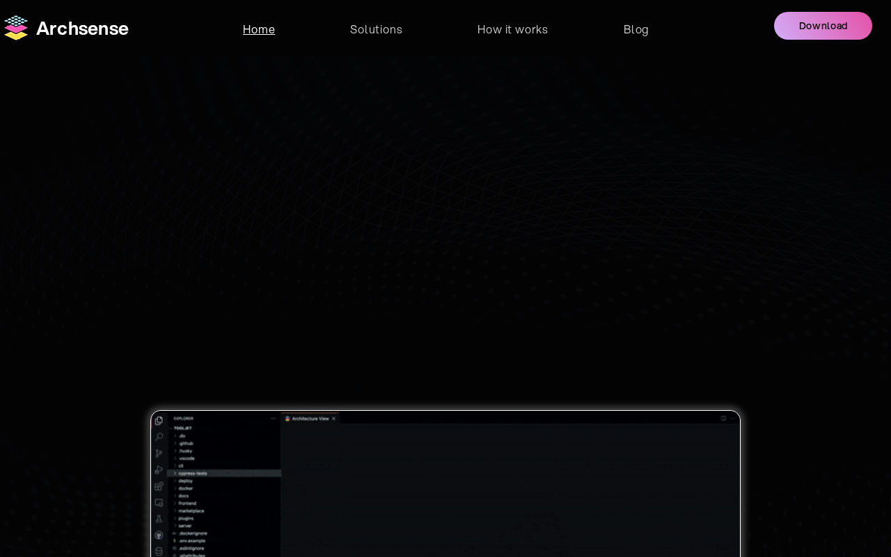The image size is (891, 557).
Task: Open the Extensions blocks icon
Action: coord(159,486)
